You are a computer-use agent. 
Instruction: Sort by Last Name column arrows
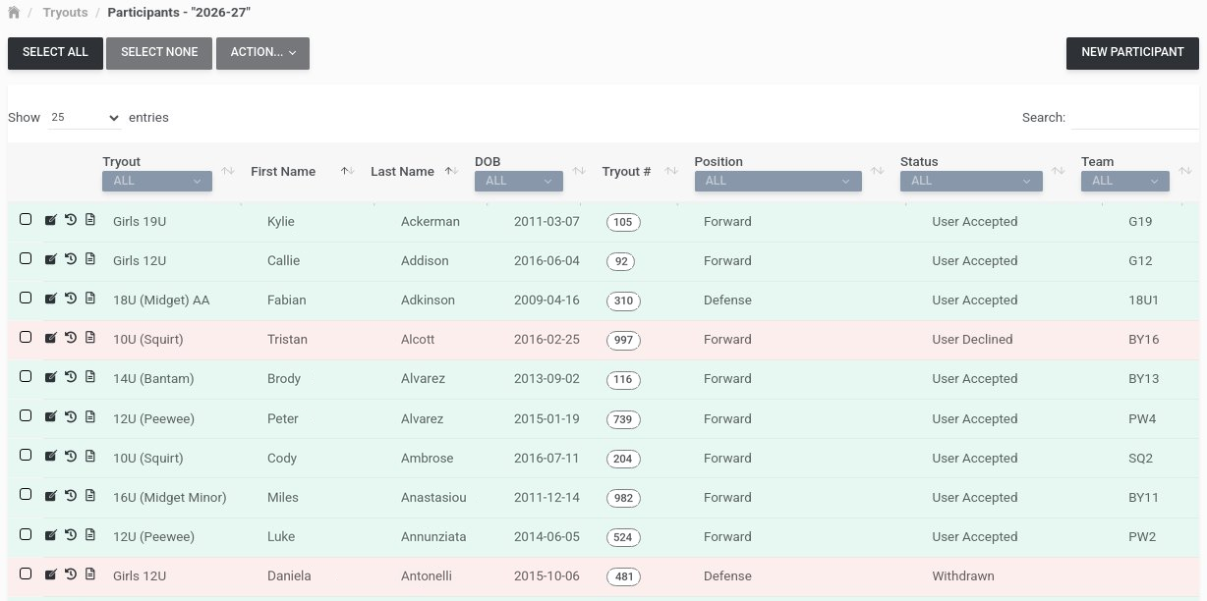452,171
